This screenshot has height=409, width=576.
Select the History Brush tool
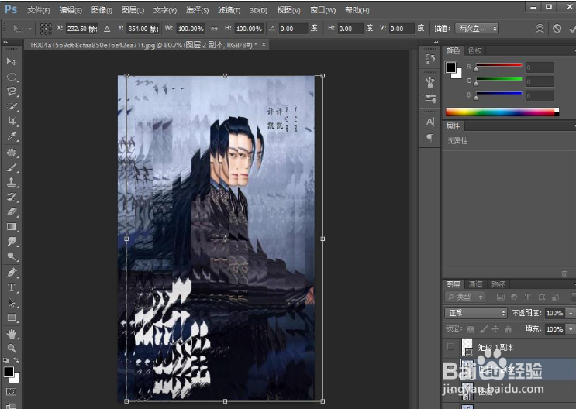[x=12, y=197]
